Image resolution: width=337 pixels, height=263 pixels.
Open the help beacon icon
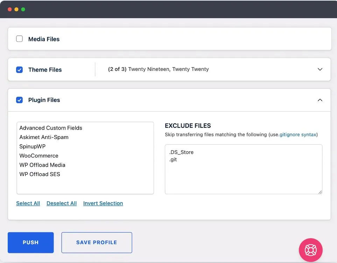coord(310,250)
